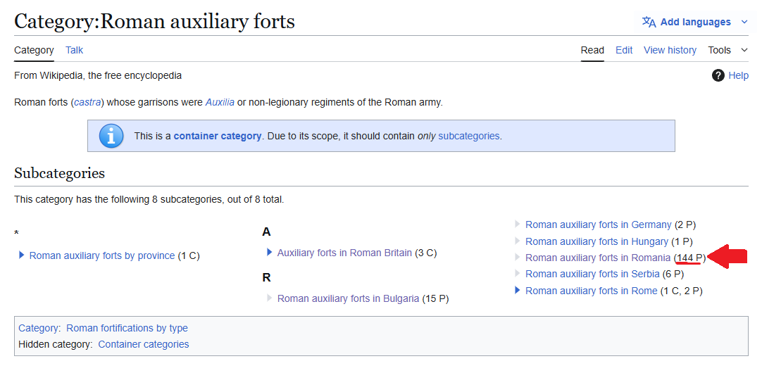Screen dimensions: 762x373
Task: Select the Category tab
Action: pyautogui.click(x=34, y=50)
